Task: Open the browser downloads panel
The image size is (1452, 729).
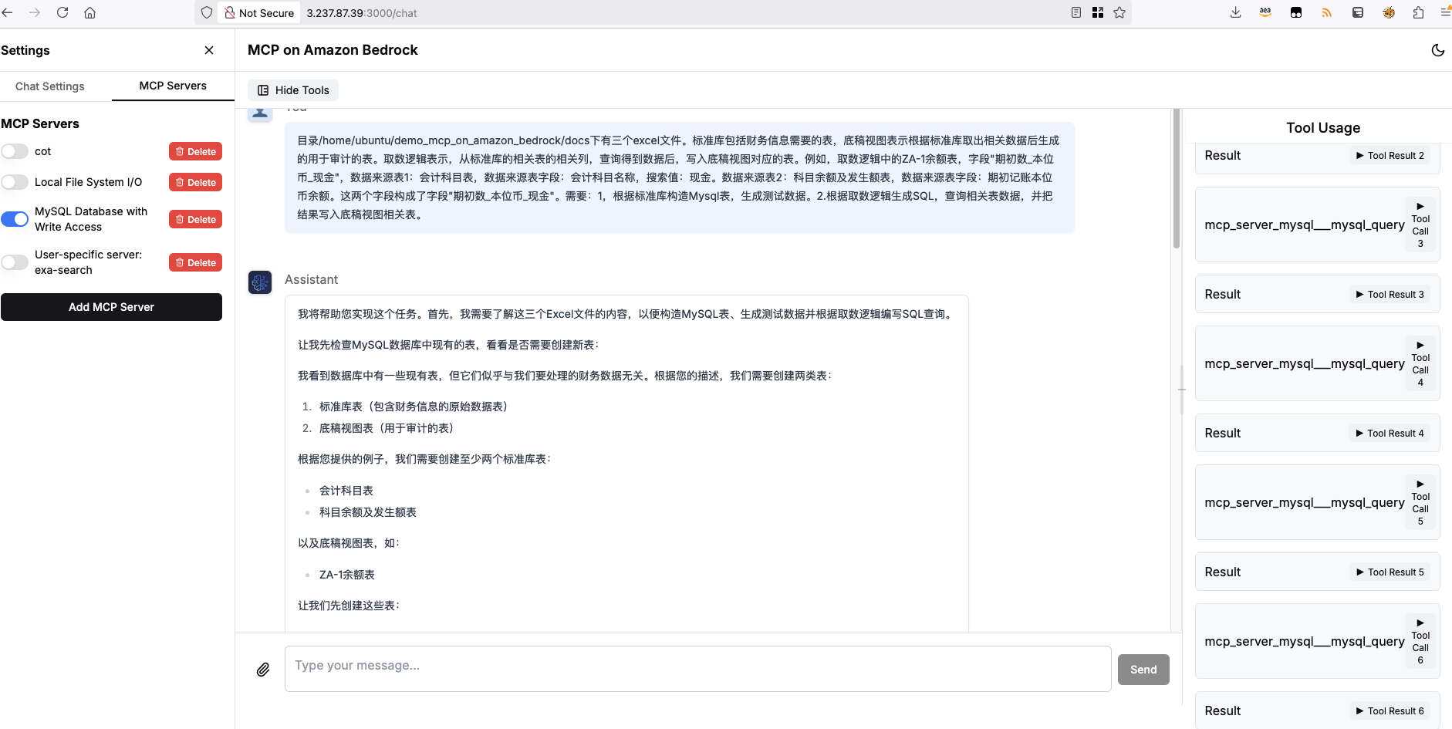Action: 1235,12
